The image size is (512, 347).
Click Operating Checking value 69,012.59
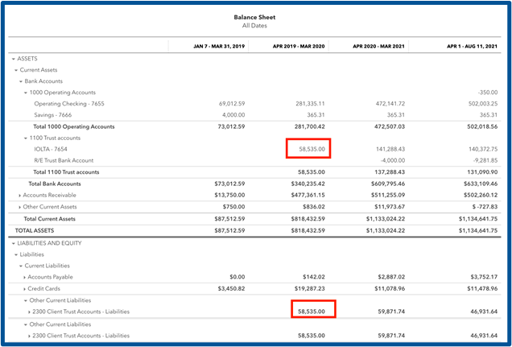click(232, 104)
